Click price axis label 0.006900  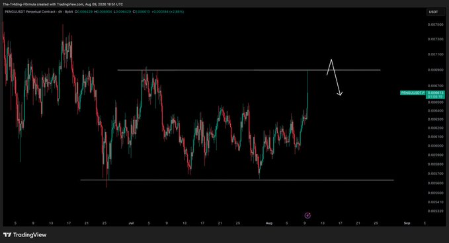click(x=435, y=70)
